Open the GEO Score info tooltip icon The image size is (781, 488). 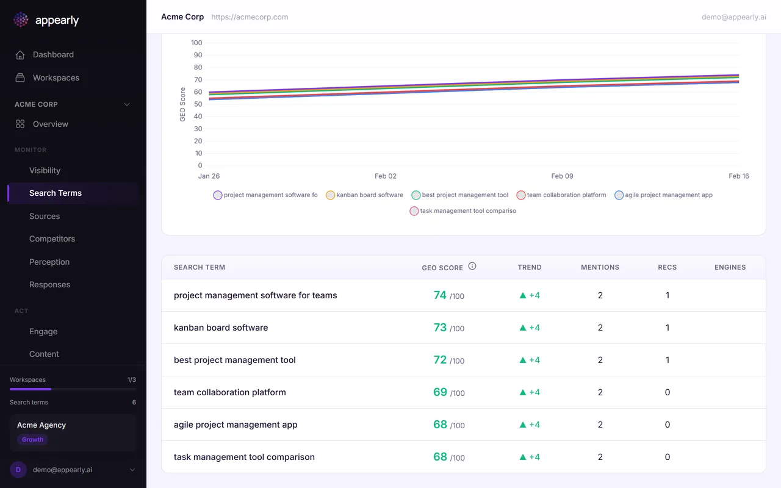[x=472, y=266]
